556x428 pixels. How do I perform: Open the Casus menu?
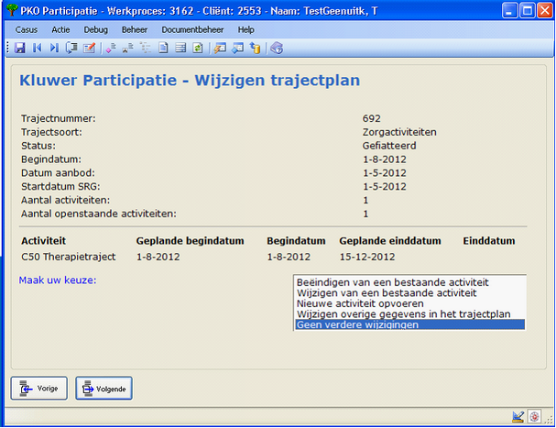(27, 30)
